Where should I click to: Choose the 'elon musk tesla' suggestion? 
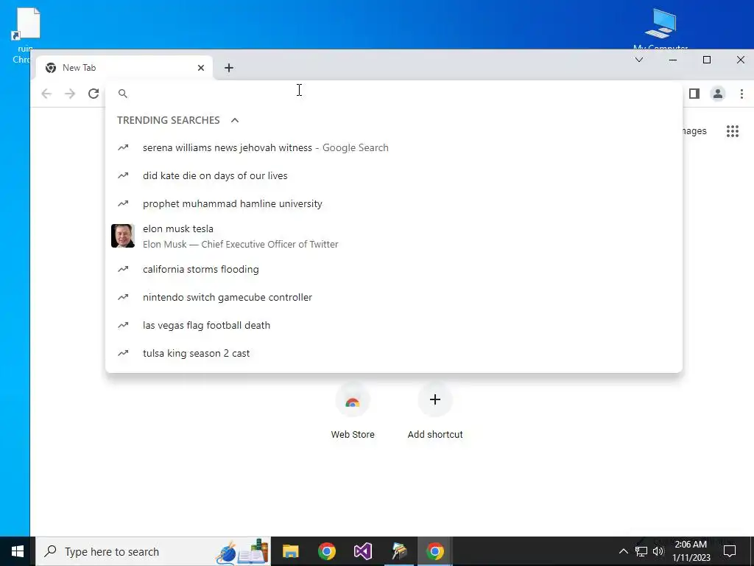(x=394, y=237)
